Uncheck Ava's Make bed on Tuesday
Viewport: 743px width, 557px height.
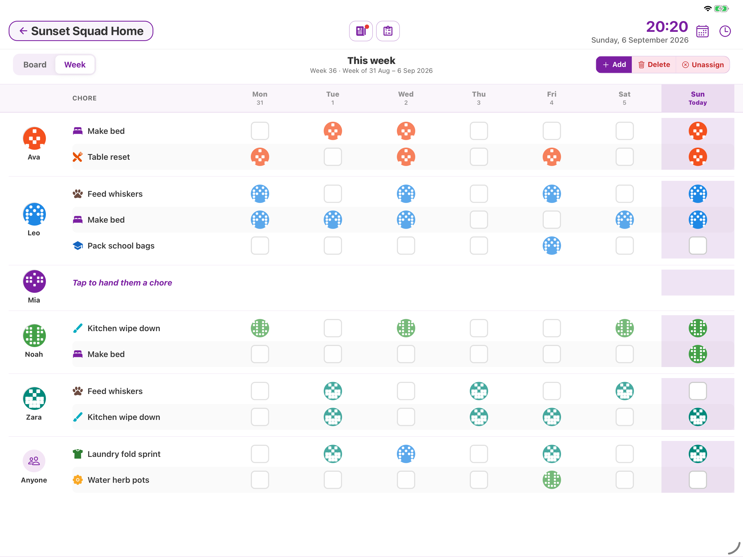tap(333, 131)
